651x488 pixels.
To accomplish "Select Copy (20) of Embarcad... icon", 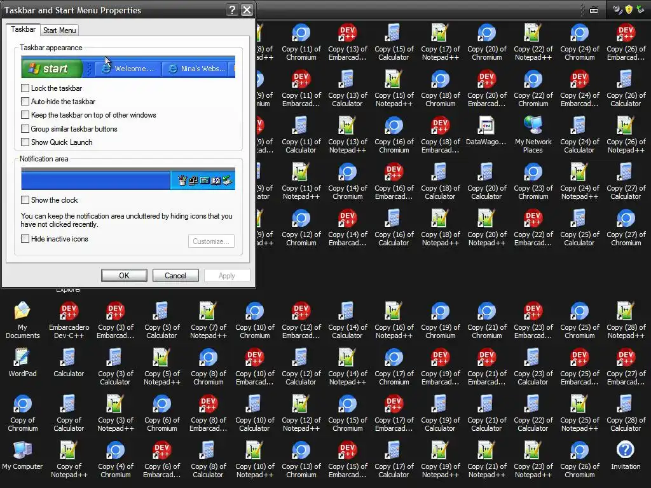I will pos(486,88).
